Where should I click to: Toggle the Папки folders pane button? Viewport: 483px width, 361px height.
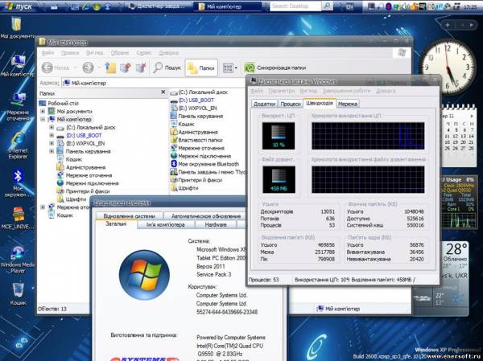pos(201,68)
